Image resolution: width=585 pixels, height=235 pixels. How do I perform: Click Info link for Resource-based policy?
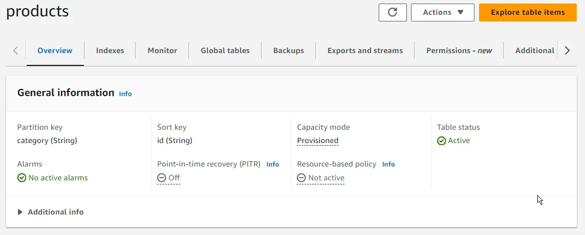coord(388,165)
